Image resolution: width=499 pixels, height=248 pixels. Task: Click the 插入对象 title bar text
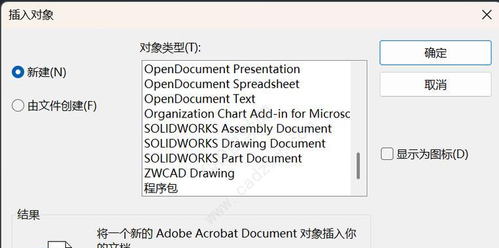click(x=31, y=15)
